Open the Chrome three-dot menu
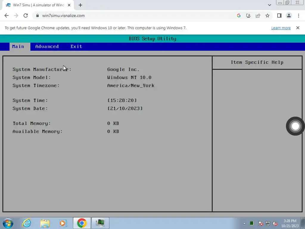This screenshot has height=229, width=305. (298, 16)
